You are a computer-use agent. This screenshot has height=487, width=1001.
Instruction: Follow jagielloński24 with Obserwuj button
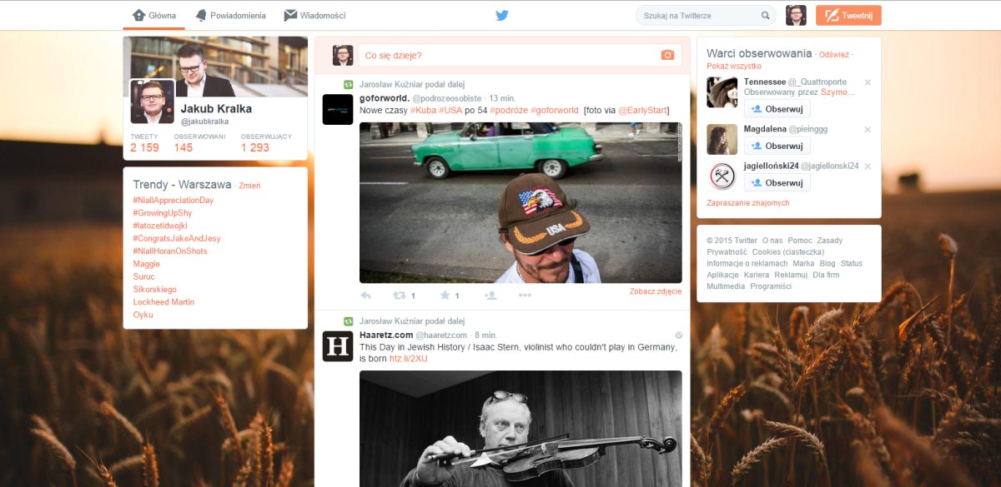(x=777, y=182)
